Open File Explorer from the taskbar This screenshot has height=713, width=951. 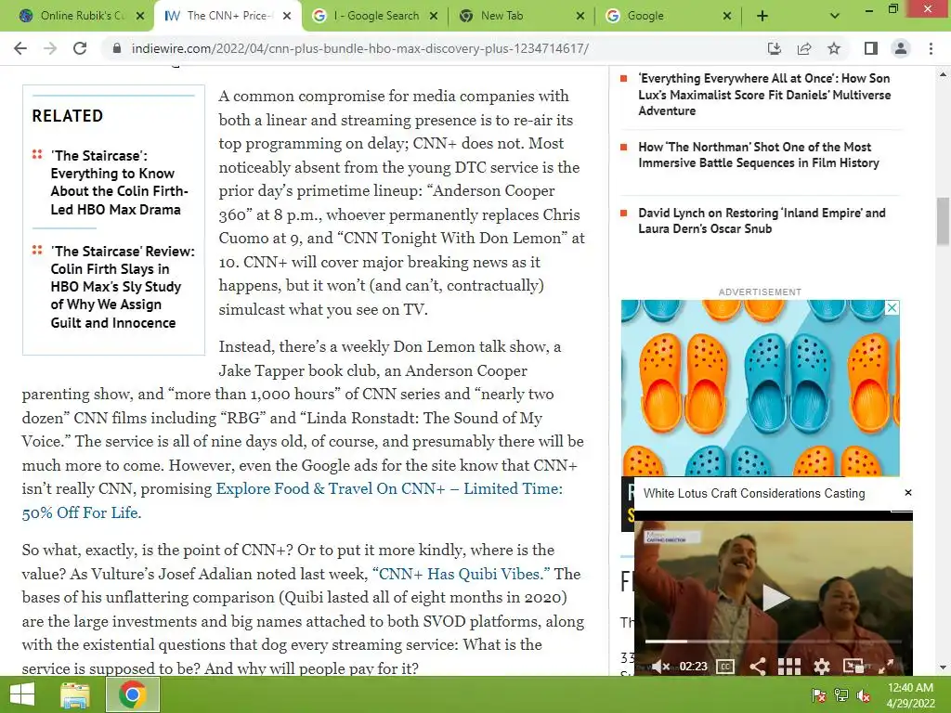click(x=75, y=694)
